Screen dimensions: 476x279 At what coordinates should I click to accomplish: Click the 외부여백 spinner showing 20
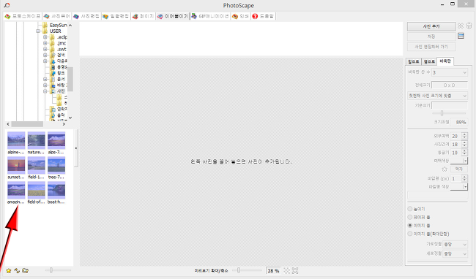(458, 136)
